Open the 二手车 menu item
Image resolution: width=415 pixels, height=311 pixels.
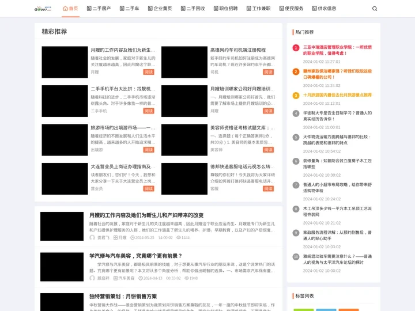tap(130, 9)
